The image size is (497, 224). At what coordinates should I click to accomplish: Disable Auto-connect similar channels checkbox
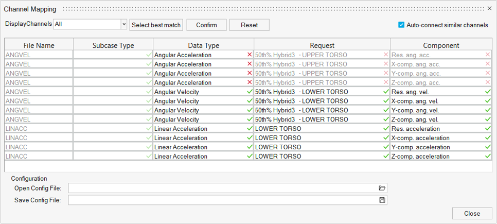(x=402, y=25)
